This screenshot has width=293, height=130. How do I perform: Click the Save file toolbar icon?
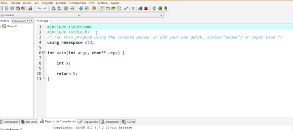point(12,8)
